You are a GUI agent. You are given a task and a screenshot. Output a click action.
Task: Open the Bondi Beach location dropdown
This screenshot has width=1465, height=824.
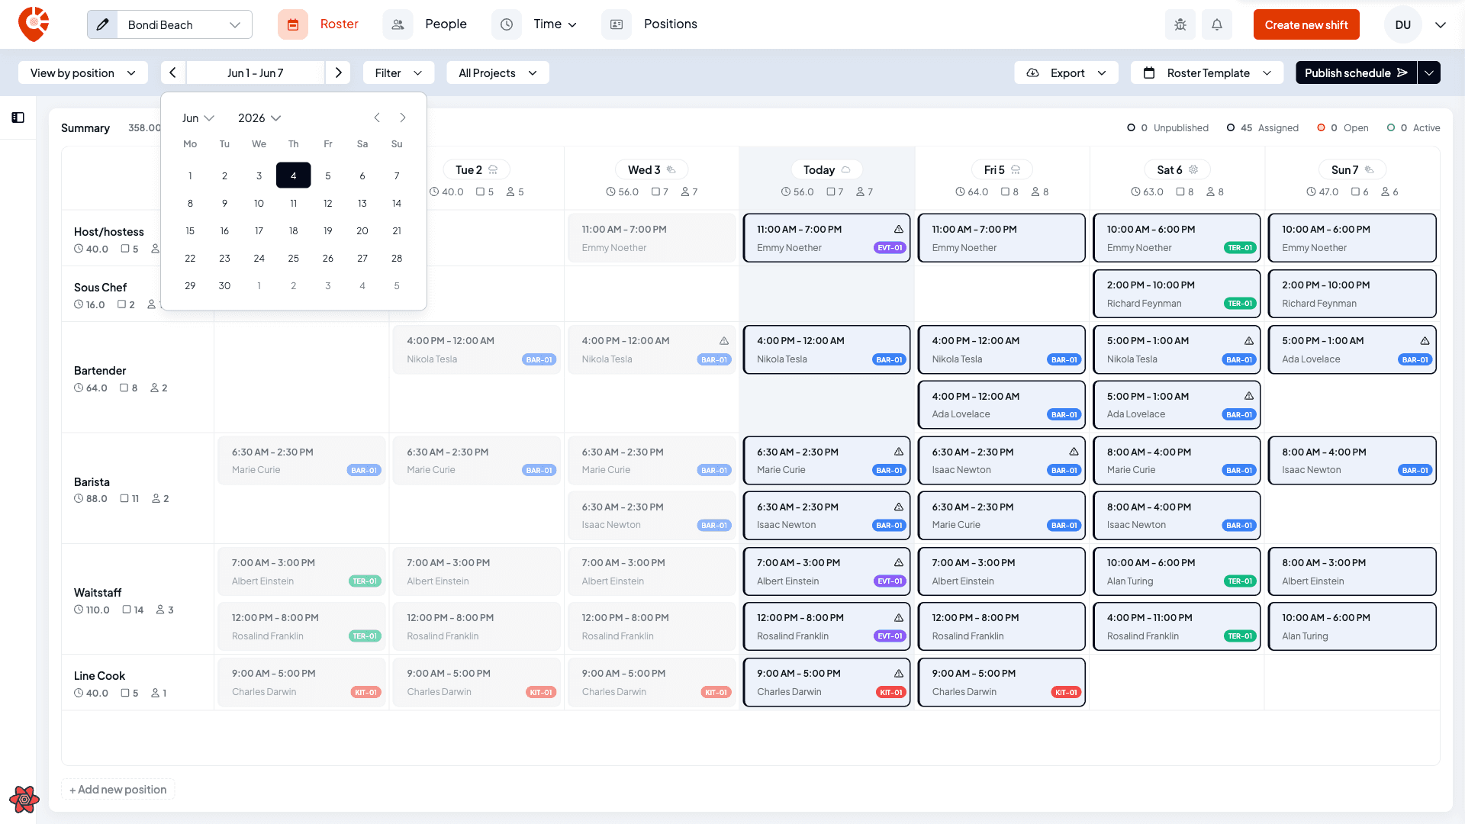pos(184,24)
